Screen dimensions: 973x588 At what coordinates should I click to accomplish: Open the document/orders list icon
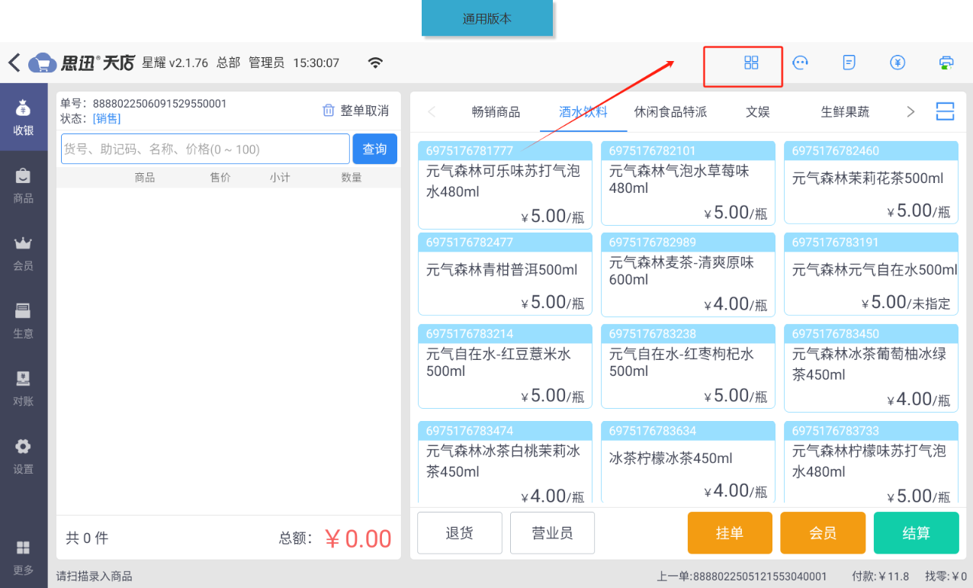849,63
